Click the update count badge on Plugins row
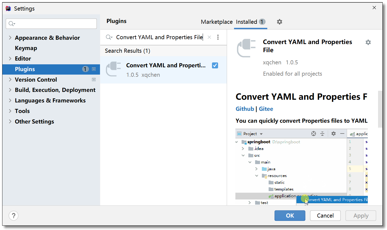This screenshot has width=387, height=230. pos(85,69)
